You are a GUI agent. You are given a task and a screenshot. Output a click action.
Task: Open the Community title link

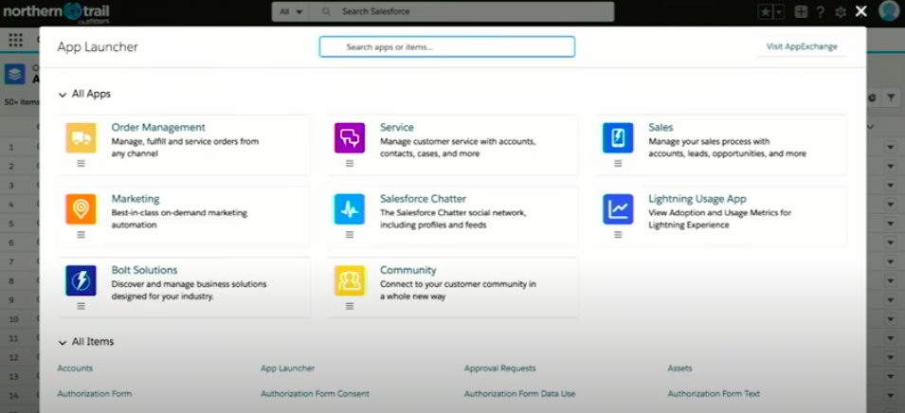(408, 271)
